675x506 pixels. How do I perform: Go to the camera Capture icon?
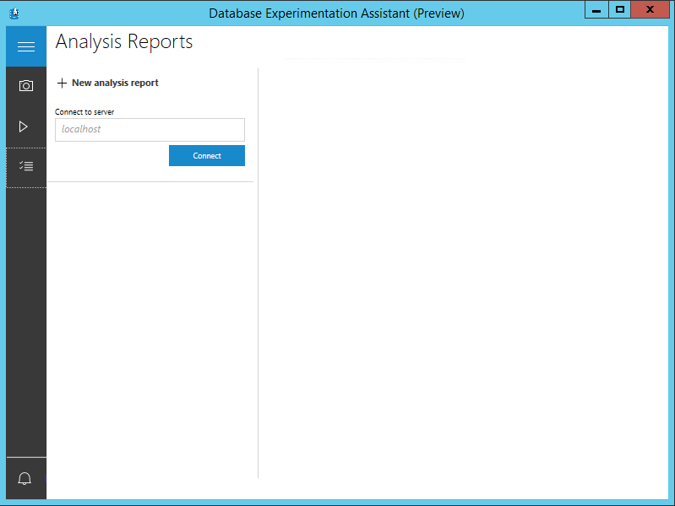point(26,86)
